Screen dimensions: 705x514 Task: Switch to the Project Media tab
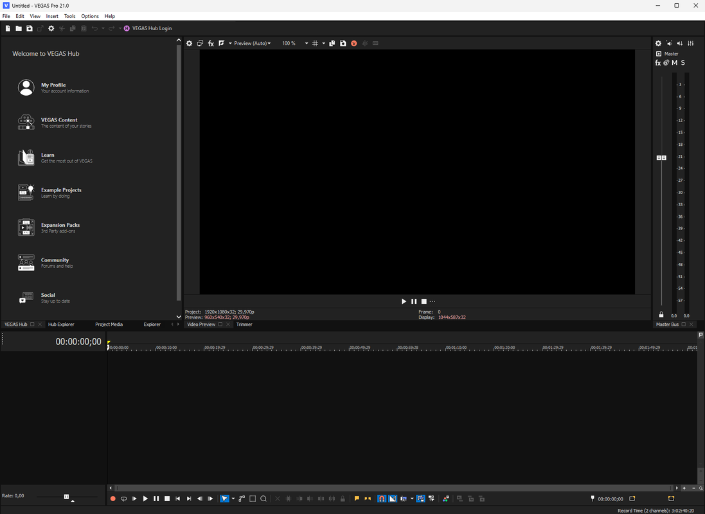pyautogui.click(x=109, y=324)
